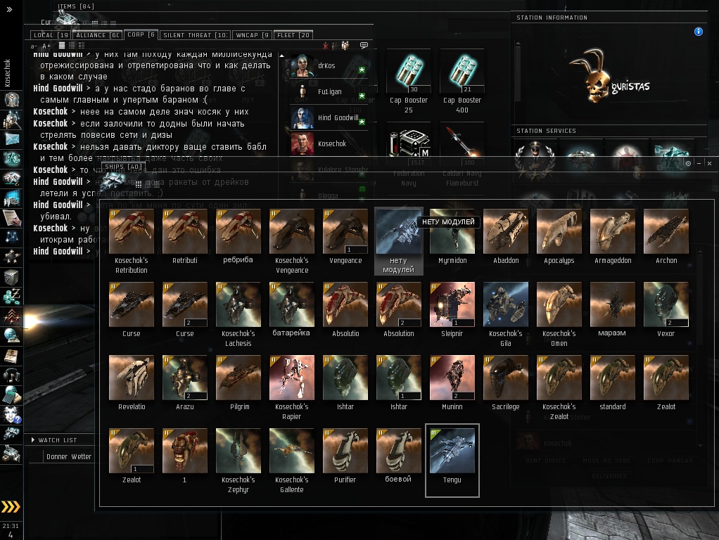Select Hind Goodwill in member list
Viewport: 719px width, 540px height.
(x=329, y=117)
